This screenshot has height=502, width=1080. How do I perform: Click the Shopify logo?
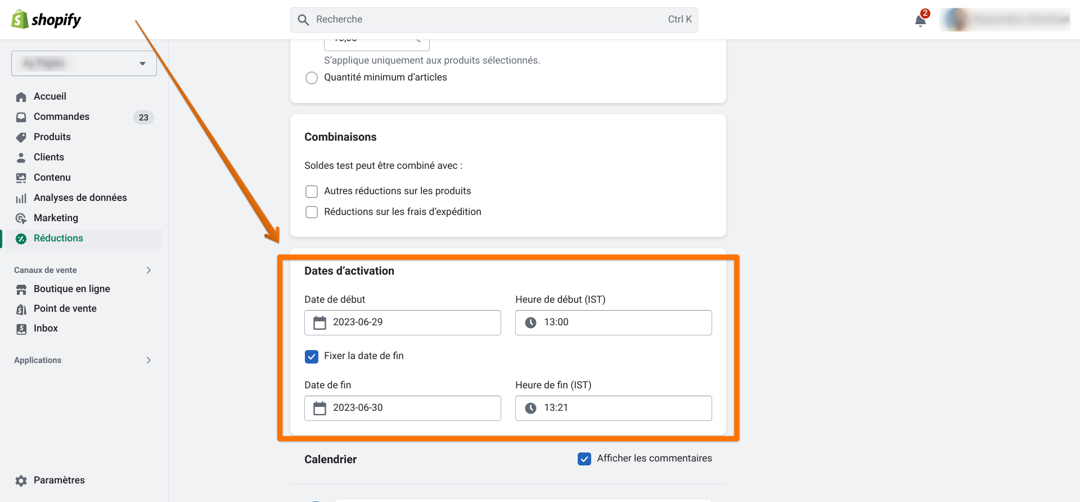tap(46, 20)
